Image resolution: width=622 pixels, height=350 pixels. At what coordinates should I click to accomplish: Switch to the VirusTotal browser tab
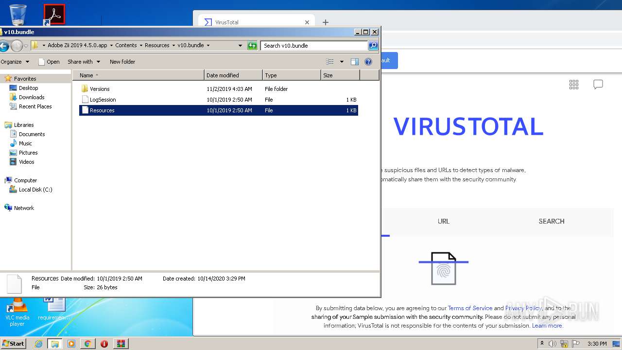click(x=255, y=22)
